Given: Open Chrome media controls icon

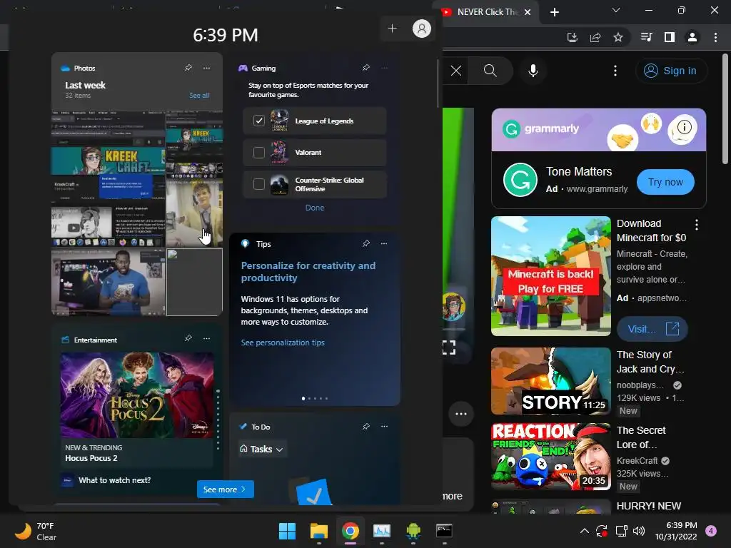Looking at the screenshot, I should [646, 37].
